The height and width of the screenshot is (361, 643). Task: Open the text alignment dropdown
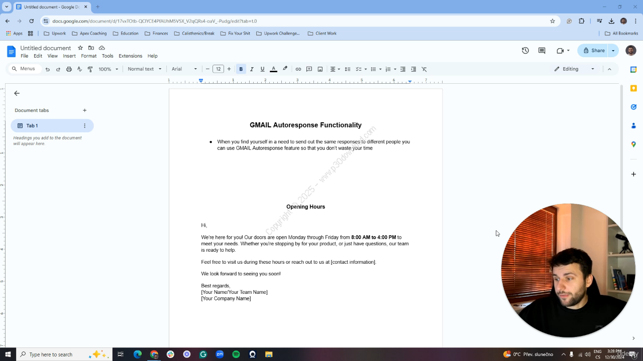tap(335, 69)
